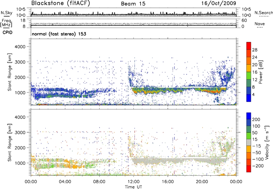The image size is (273, 189).
Task: Click the 16:00 time axis tick label
Action: coord(168,182)
